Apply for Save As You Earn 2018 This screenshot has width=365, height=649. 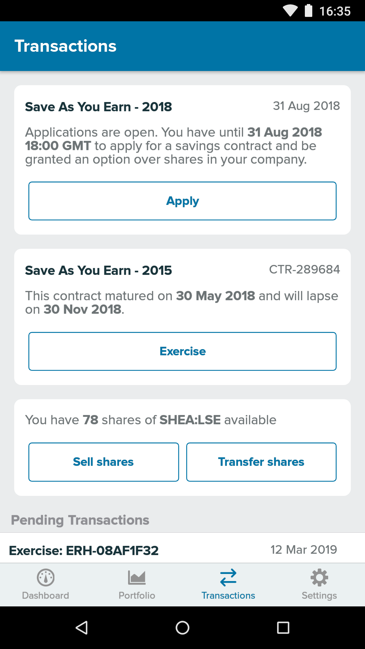click(x=182, y=201)
